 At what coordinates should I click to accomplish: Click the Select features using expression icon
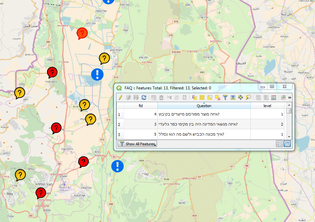(194, 97)
